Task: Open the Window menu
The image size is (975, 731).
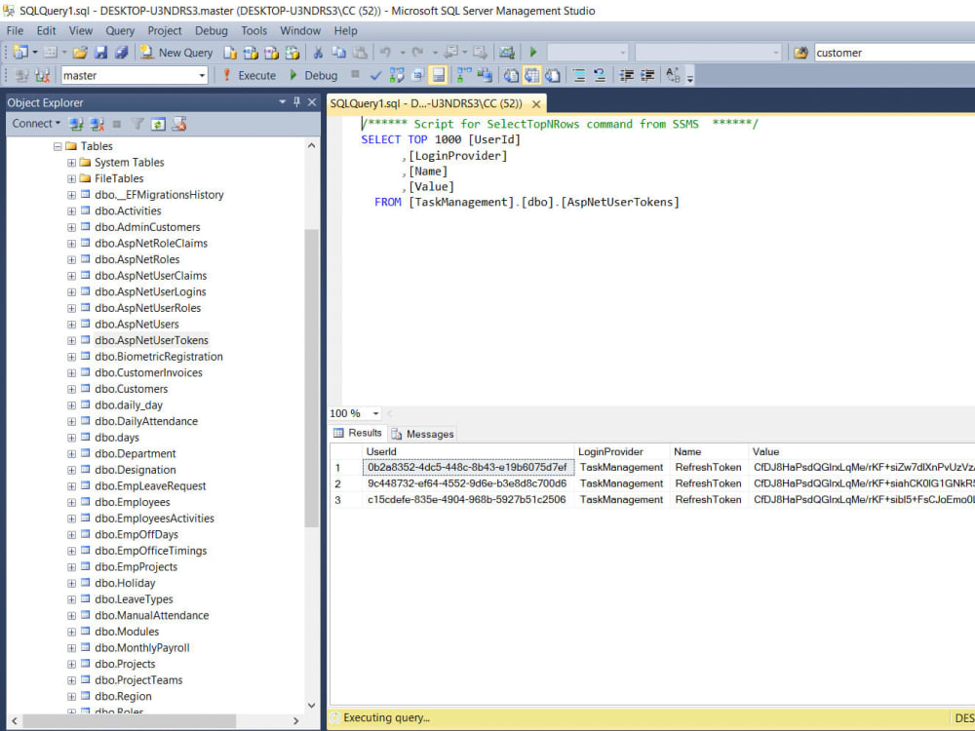Action: coord(300,30)
